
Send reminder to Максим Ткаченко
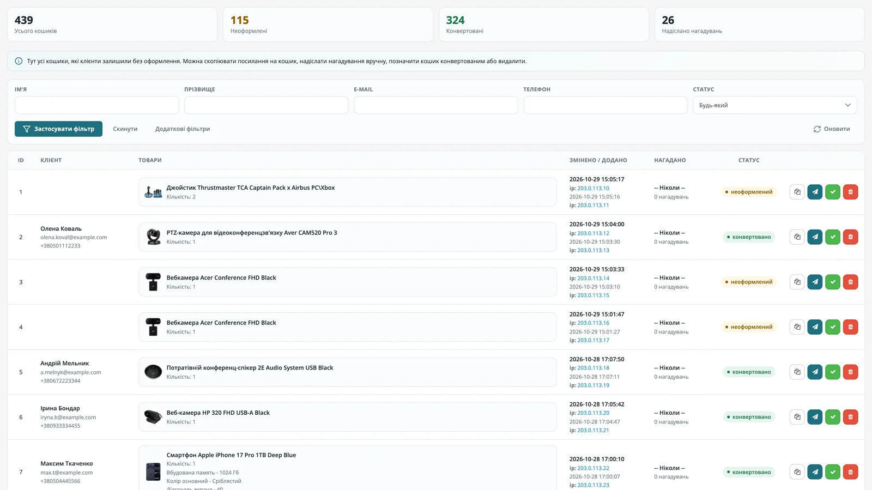(815, 472)
